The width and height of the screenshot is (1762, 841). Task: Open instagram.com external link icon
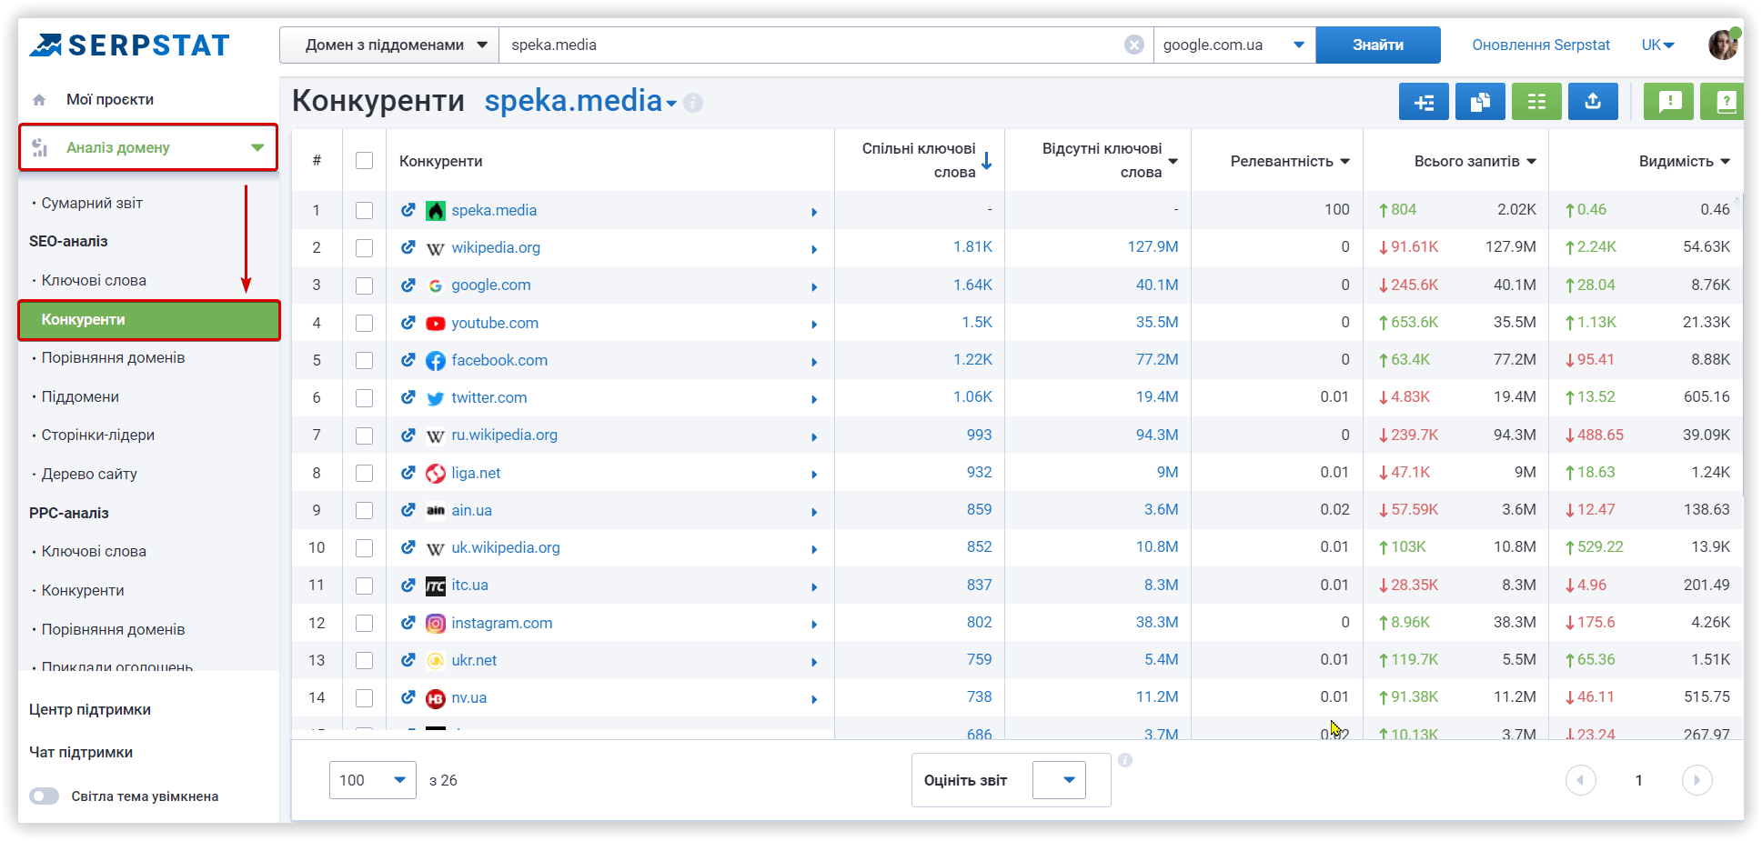point(408,623)
